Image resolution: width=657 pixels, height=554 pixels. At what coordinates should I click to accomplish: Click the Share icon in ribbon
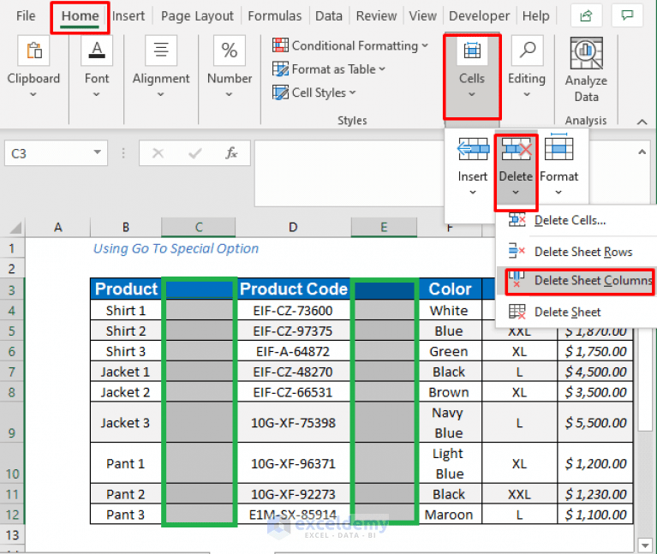click(x=586, y=16)
